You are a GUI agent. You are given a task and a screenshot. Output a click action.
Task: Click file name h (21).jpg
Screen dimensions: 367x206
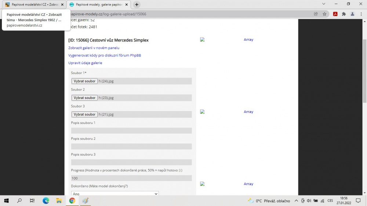pos(106,114)
